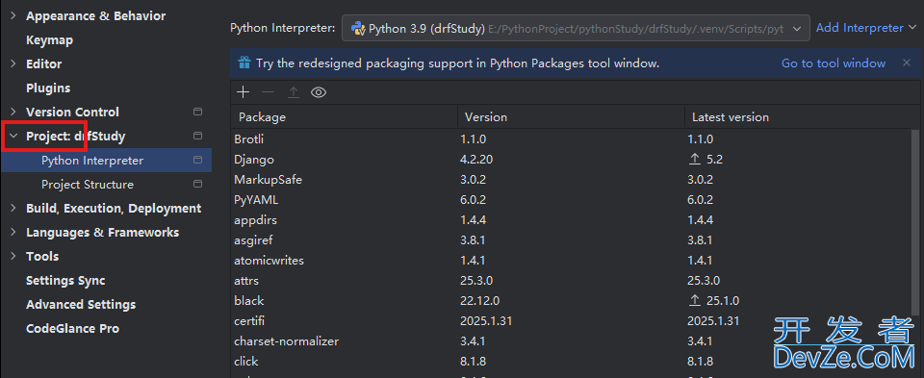Select the MarkupSafe package row
The height and width of the screenshot is (378, 924).
(571, 180)
